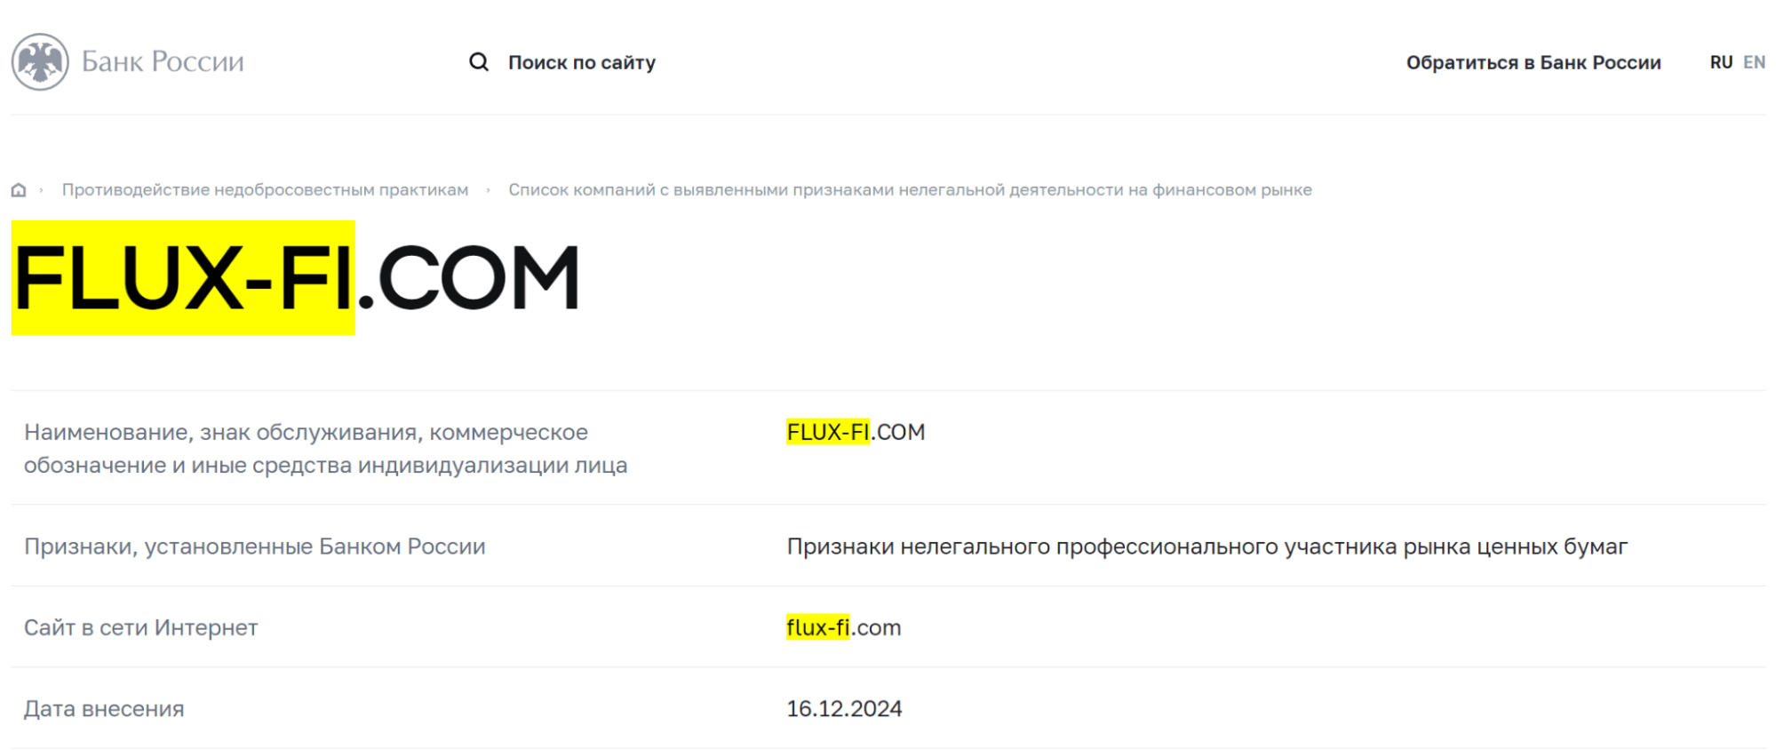The width and height of the screenshot is (1776, 750).
Task: Click the home icon in breadcrumbs
Action: [19, 190]
